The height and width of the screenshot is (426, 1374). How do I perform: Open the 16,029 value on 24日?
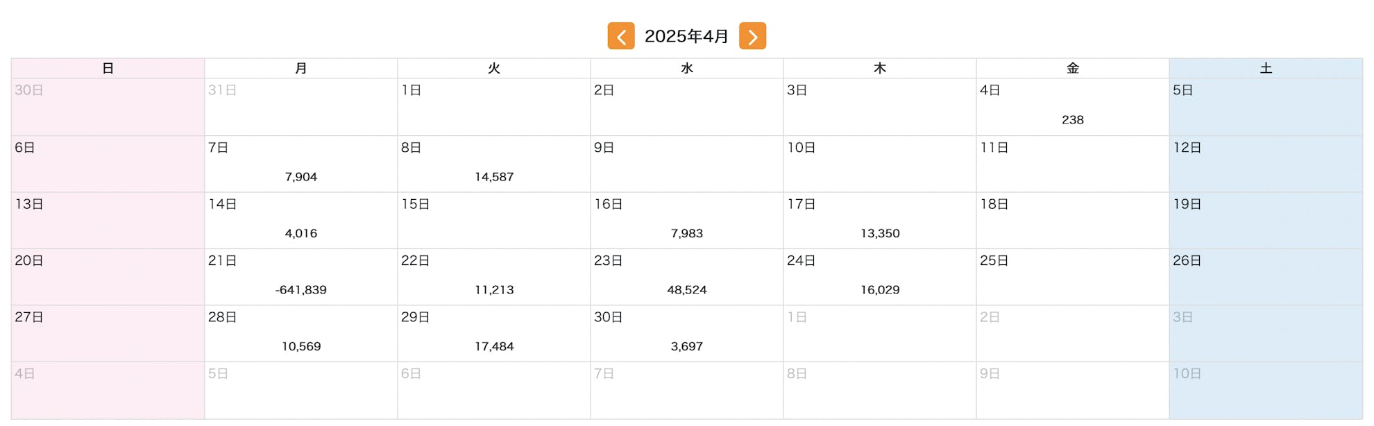880,290
